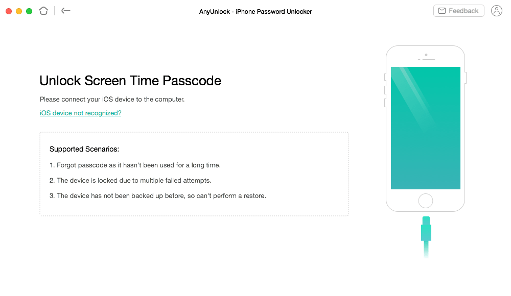Open "iOS device not recognized?" link
Screen dimensions: 511x296
[x=81, y=113]
